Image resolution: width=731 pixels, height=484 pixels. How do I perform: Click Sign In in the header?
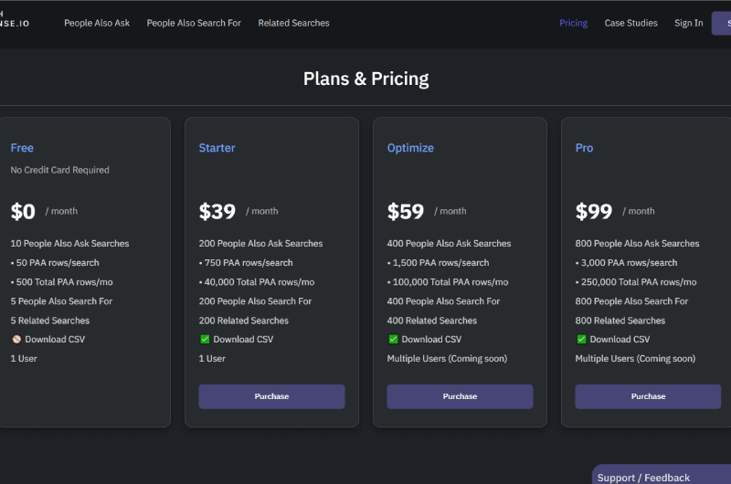point(689,23)
